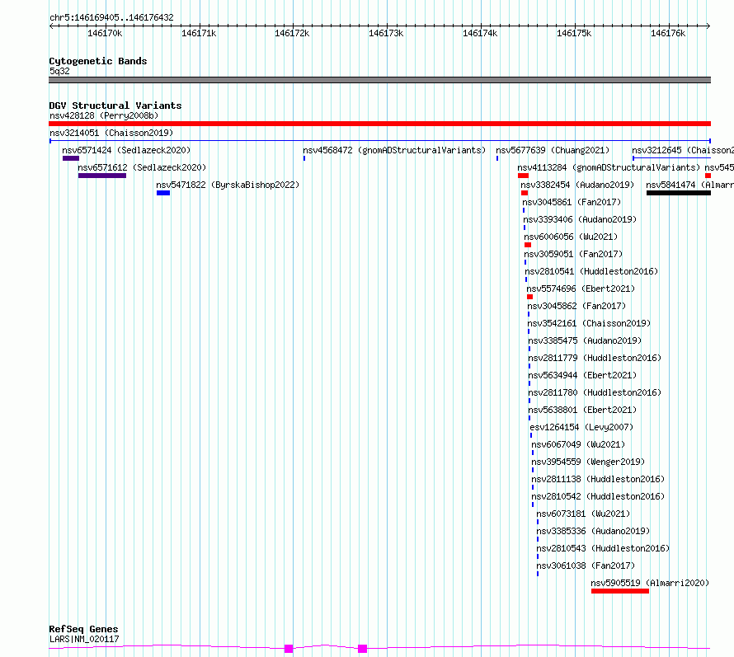Select the red nsv3382454 variant bar

525,193
